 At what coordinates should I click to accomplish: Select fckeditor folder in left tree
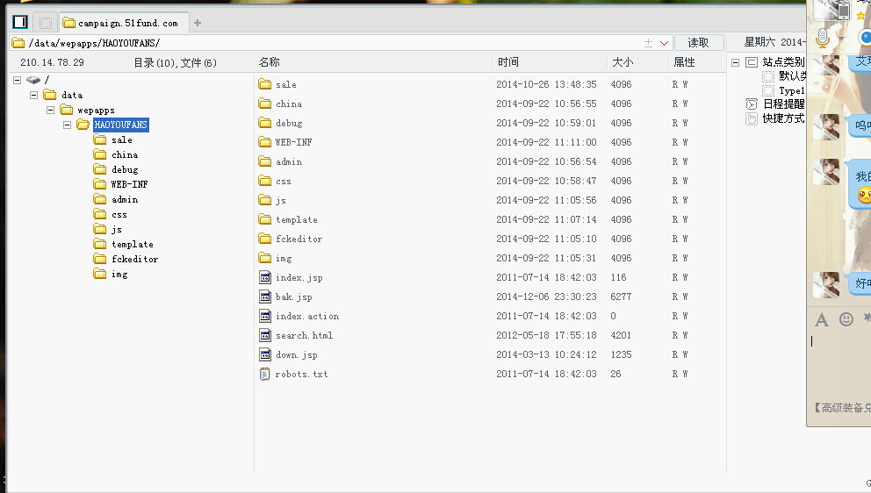tap(134, 260)
